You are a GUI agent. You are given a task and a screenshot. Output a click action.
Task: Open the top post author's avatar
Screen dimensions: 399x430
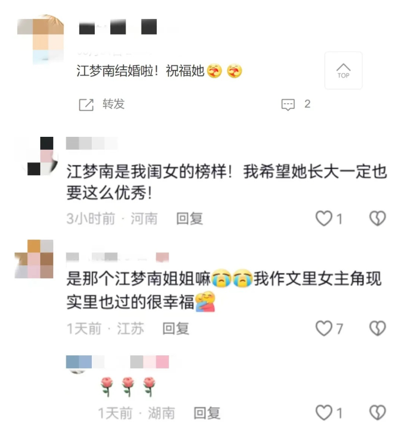[x=41, y=40]
